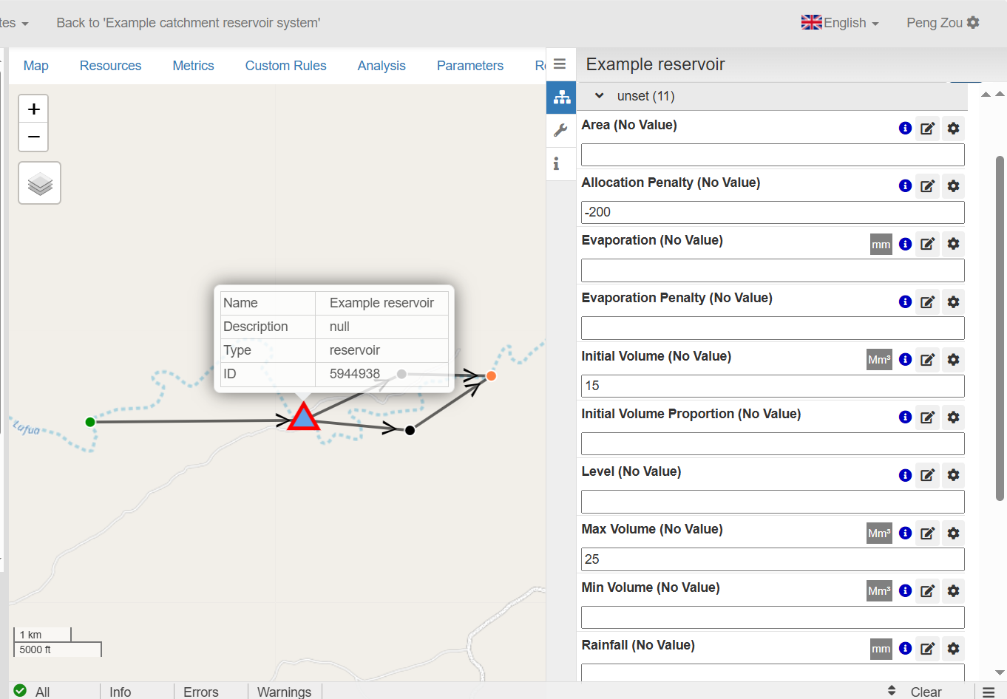The height and width of the screenshot is (699, 1007).
Task: Open the English language dropdown
Action: coord(841,23)
